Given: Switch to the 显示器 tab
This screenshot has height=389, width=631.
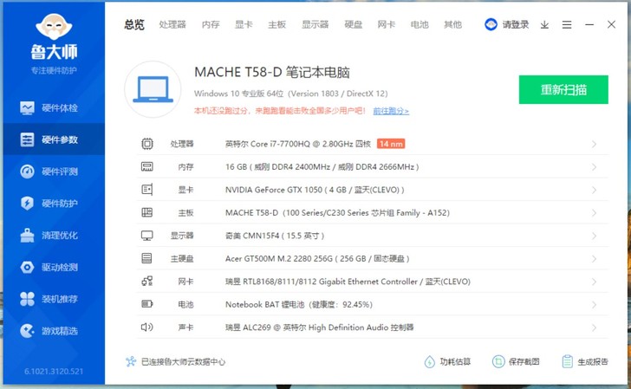Looking at the screenshot, I should [315, 24].
